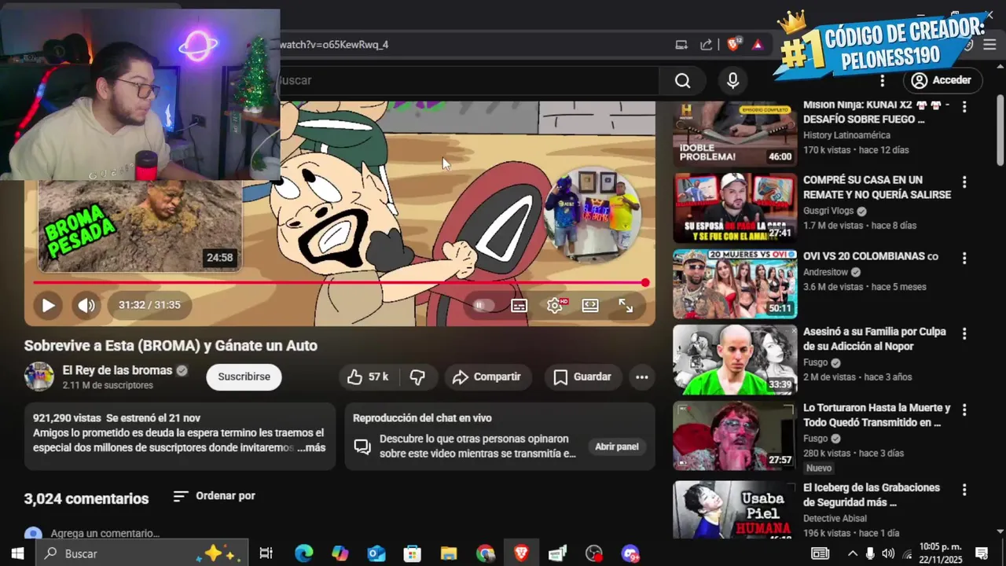
Task: Open the system tray volume icon
Action: coord(888,553)
